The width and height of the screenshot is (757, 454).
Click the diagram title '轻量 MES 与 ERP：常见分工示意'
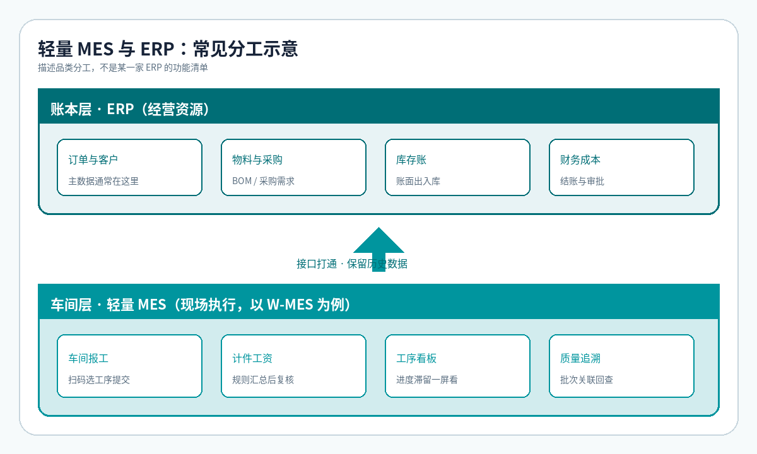tap(168, 49)
